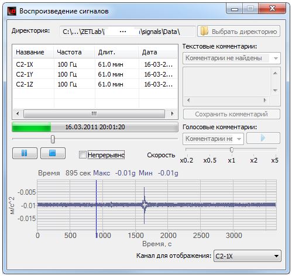
Task: Click the playback position slider handle
Action: click(x=53, y=139)
